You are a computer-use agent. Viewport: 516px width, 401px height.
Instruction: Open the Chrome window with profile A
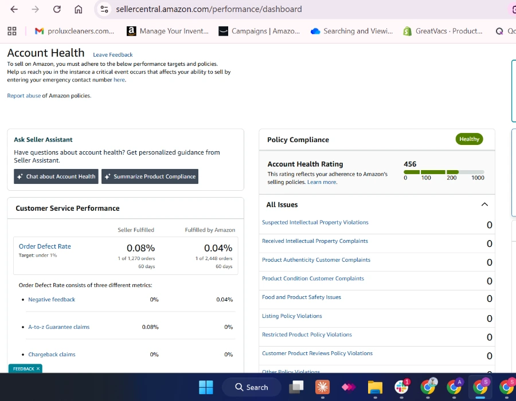point(454,387)
